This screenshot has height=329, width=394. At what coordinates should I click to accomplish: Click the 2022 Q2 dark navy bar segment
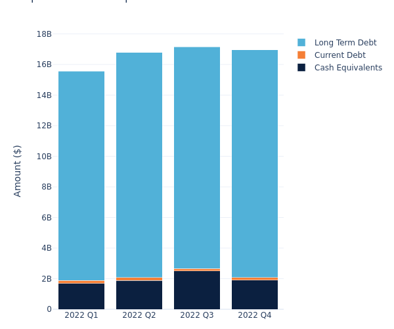(139, 295)
